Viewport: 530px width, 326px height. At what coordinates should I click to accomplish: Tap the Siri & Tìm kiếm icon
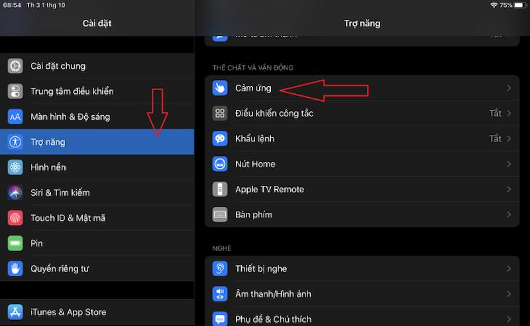(15, 192)
